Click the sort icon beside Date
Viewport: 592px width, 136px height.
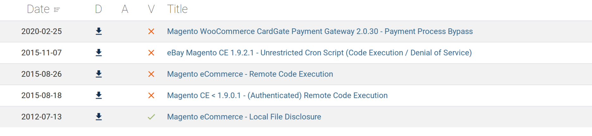[57, 10]
